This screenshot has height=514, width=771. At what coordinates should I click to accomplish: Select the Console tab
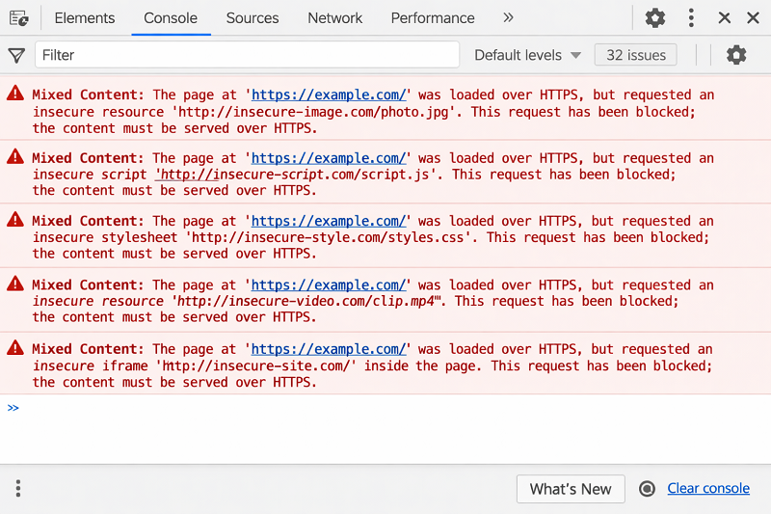tap(171, 18)
